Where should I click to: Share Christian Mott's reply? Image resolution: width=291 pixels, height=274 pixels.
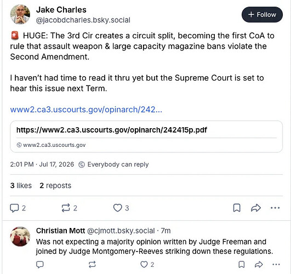[x=259, y=265]
